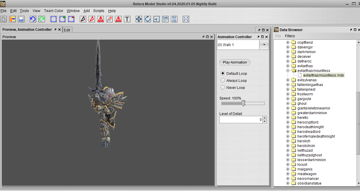The height and width of the screenshot is (191, 360).
Task: Click the animation Speed slider handle
Action: pyautogui.click(x=243, y=103)
